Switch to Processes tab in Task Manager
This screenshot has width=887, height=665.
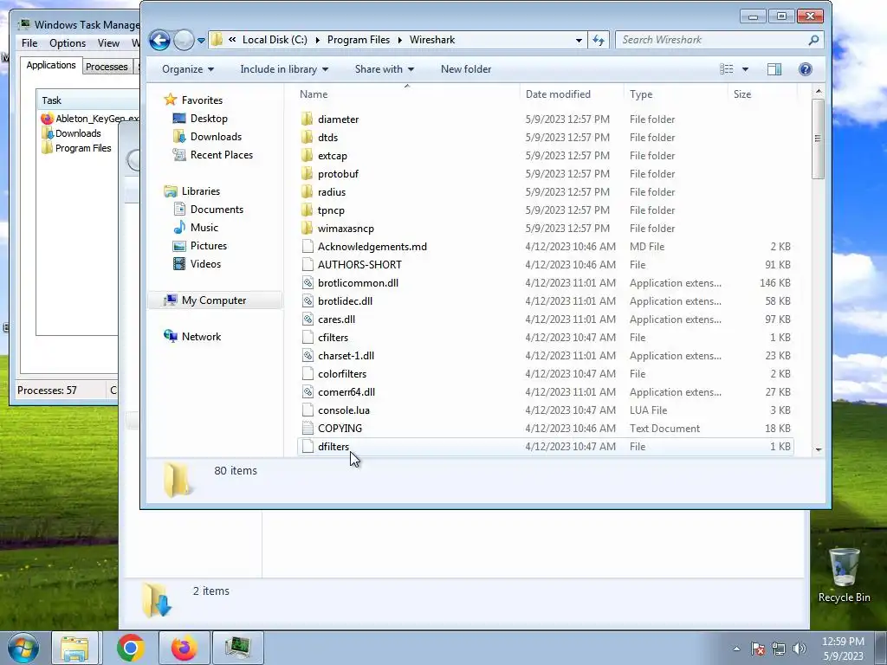point(107,67)
